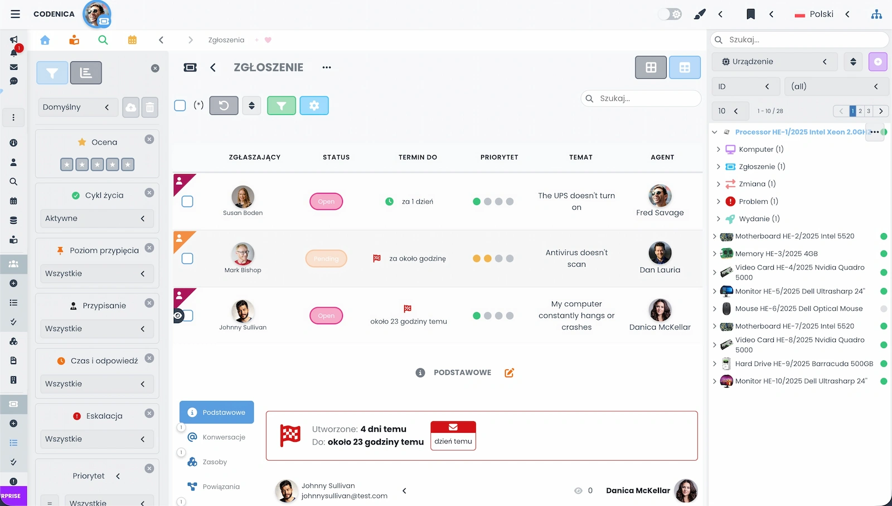The width and height of the screenshot is (892, 506).
Task: Toggle the theme switch in the top bar
Action: coord(668,13)
